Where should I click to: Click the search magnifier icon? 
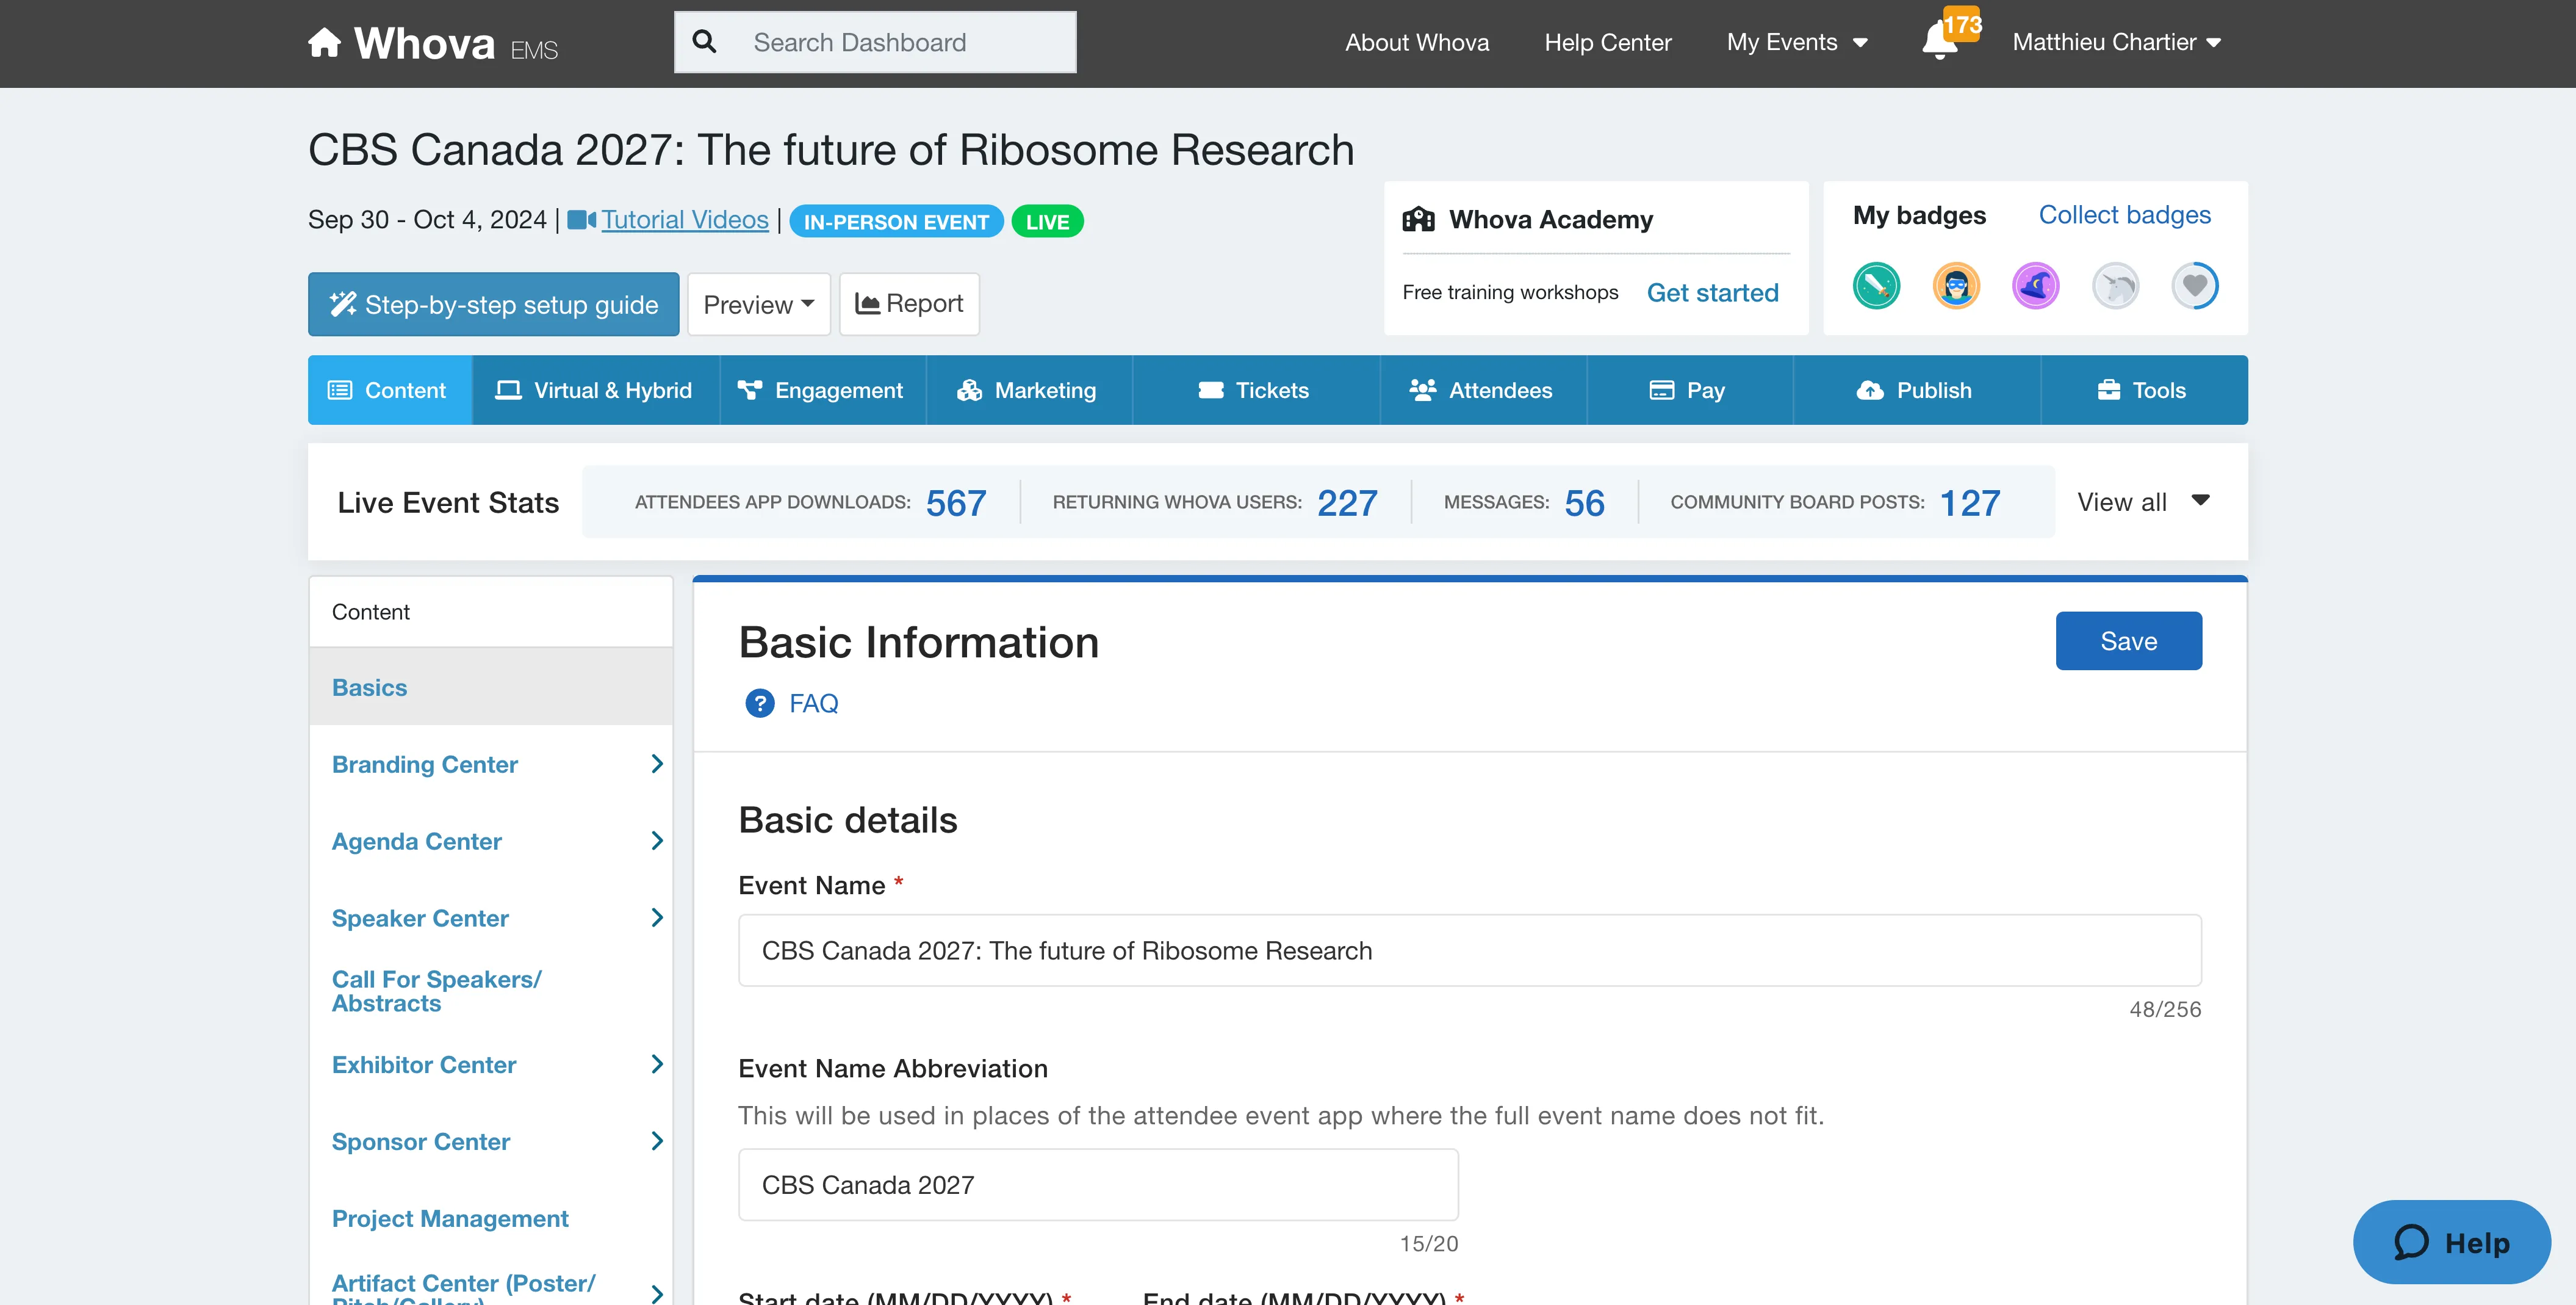click(x=704, y=42)
